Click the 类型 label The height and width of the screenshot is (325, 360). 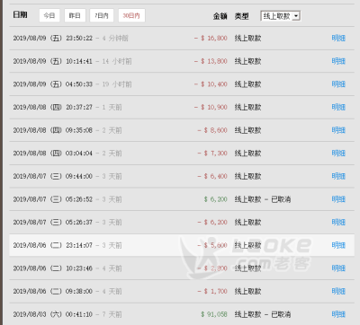coord(242,16)
